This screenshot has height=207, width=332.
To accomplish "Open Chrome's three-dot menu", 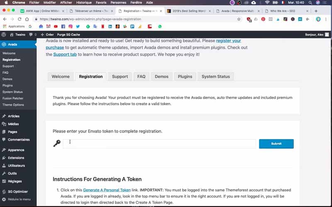I will (326, 19).
